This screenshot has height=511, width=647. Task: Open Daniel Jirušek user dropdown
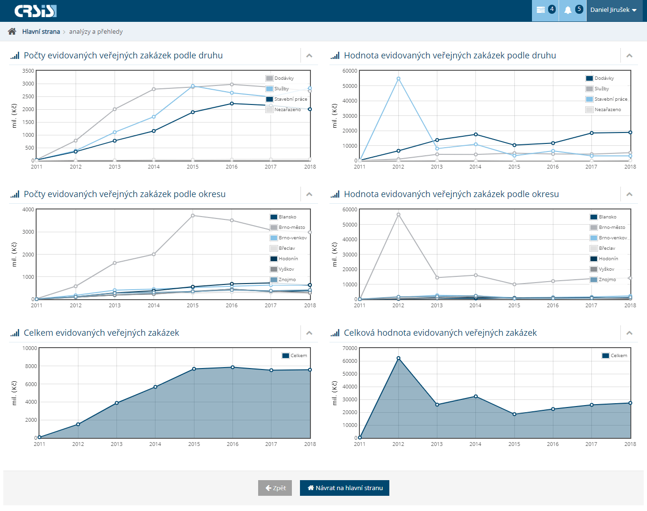click(x=613, y=10)
